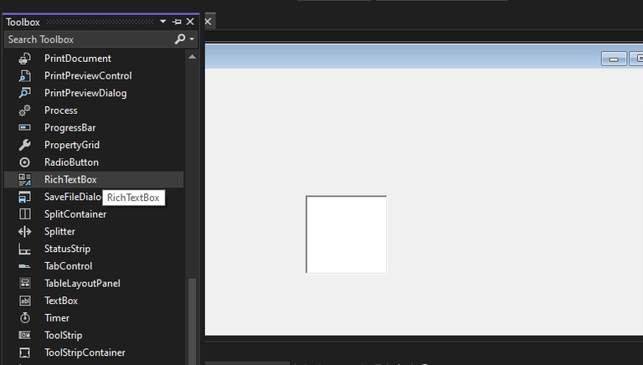
Task: Click the PropertyGrid wrench icon
Action: click(x=24, y=145)
